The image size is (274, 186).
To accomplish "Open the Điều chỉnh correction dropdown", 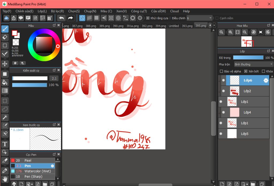I will [x=199, y=18].
